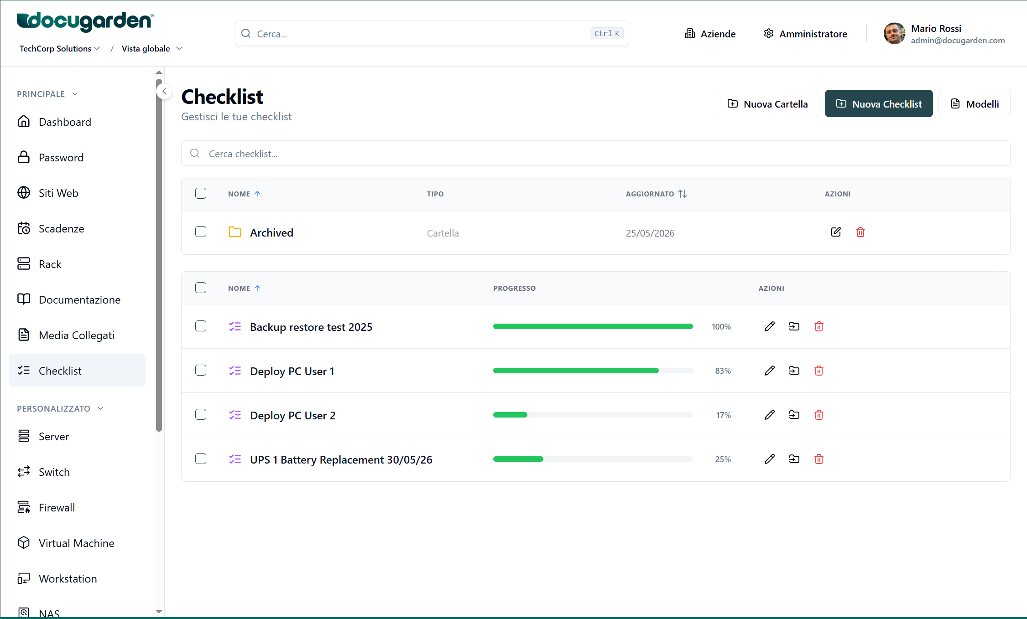Open Firewall in sidebar
Viewport: 1027px width, 619px height.
77,507
